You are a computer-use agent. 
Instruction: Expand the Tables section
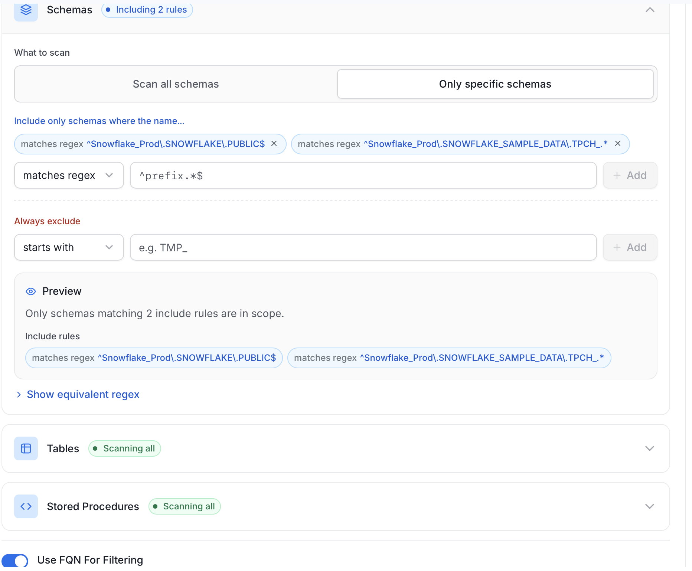point(650,448)
